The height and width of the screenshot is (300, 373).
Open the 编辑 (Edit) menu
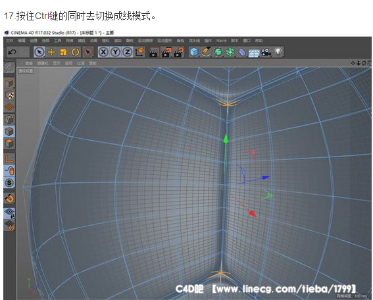pos(22,41)
